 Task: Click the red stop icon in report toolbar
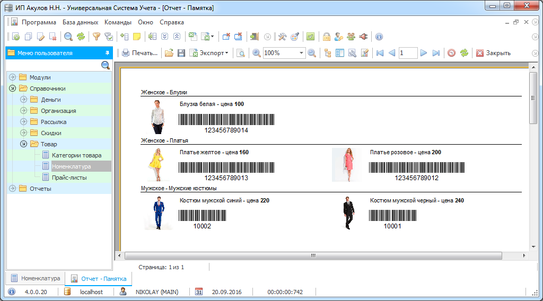point(451,53)
